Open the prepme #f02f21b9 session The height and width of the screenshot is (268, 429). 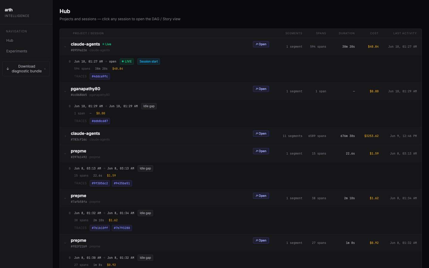point(261,240)
